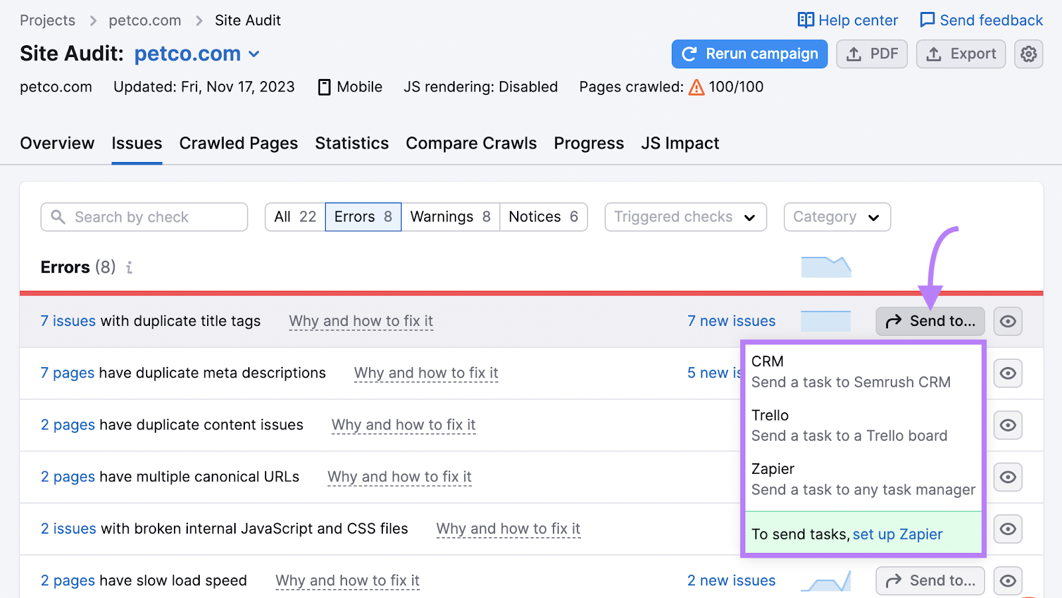
Task: Switch to the Statistics tab
Action: click(352, 143)
